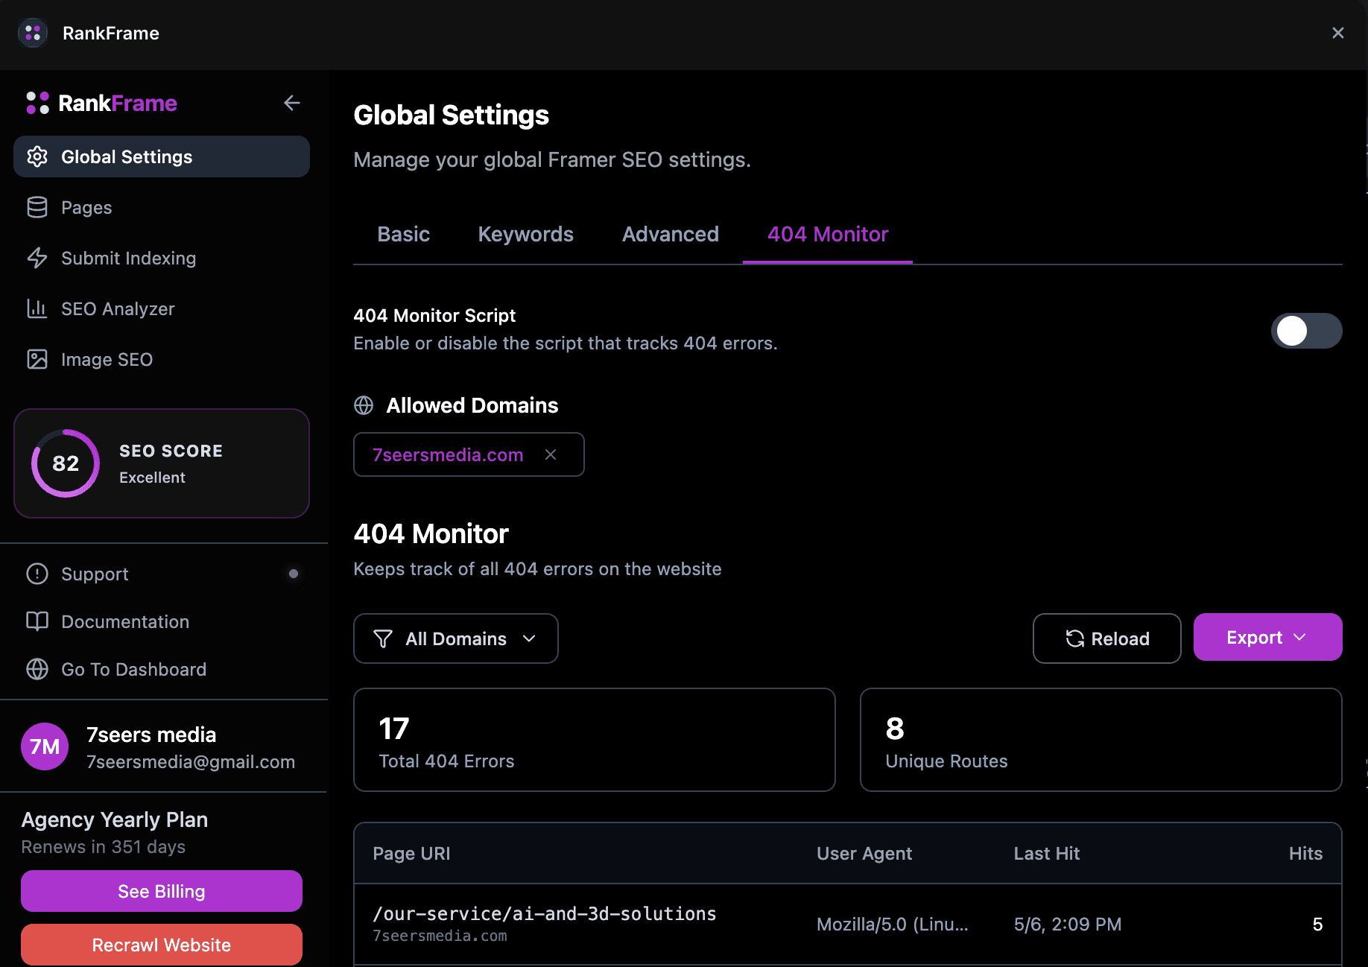Image resolution: width=1368 pixels, height=967 pixels.
Task: Toggle the 404 Monitor Script switch
Action: tap(1306, 331)
